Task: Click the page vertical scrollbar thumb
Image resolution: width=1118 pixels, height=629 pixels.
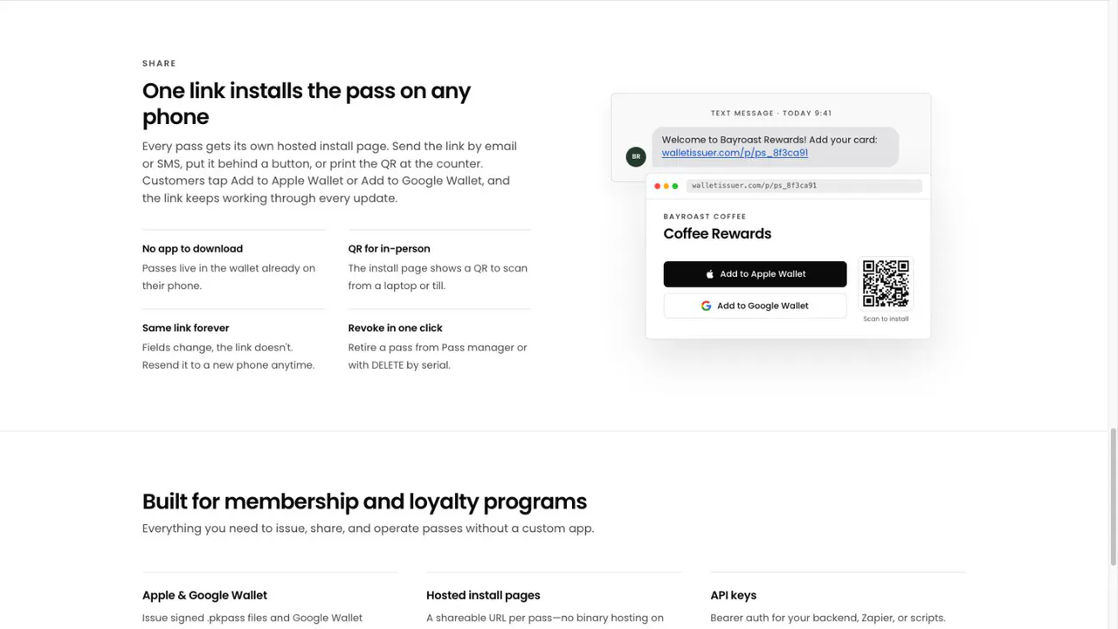Action: [x=1113, y=496]
